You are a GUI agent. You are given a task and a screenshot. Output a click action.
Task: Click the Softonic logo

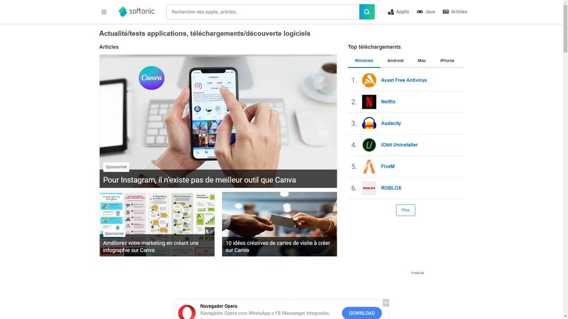click(x=137, y=12)
